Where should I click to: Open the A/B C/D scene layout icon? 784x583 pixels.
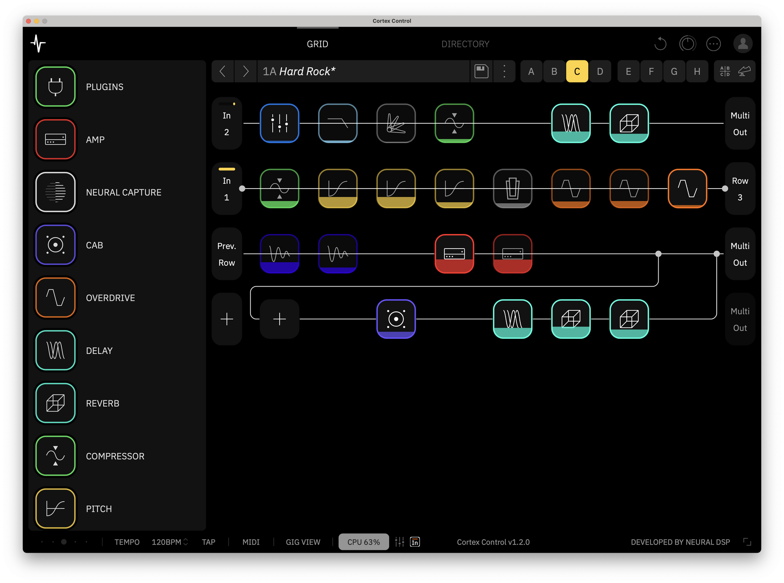coord(725,71)
